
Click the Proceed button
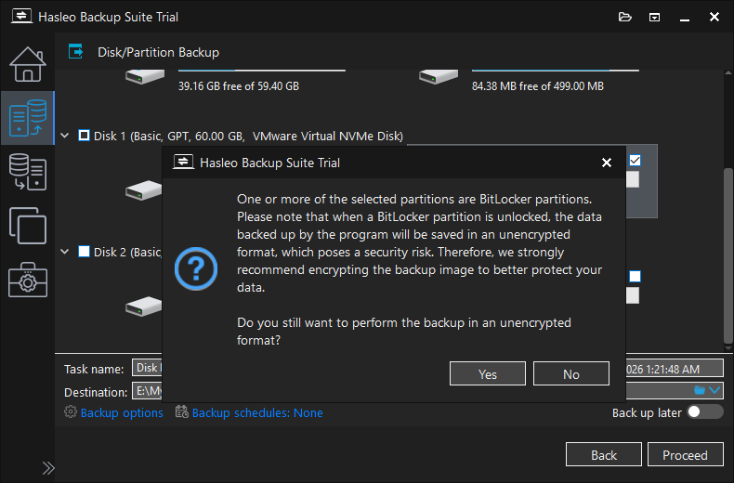(x=686, y=454)
